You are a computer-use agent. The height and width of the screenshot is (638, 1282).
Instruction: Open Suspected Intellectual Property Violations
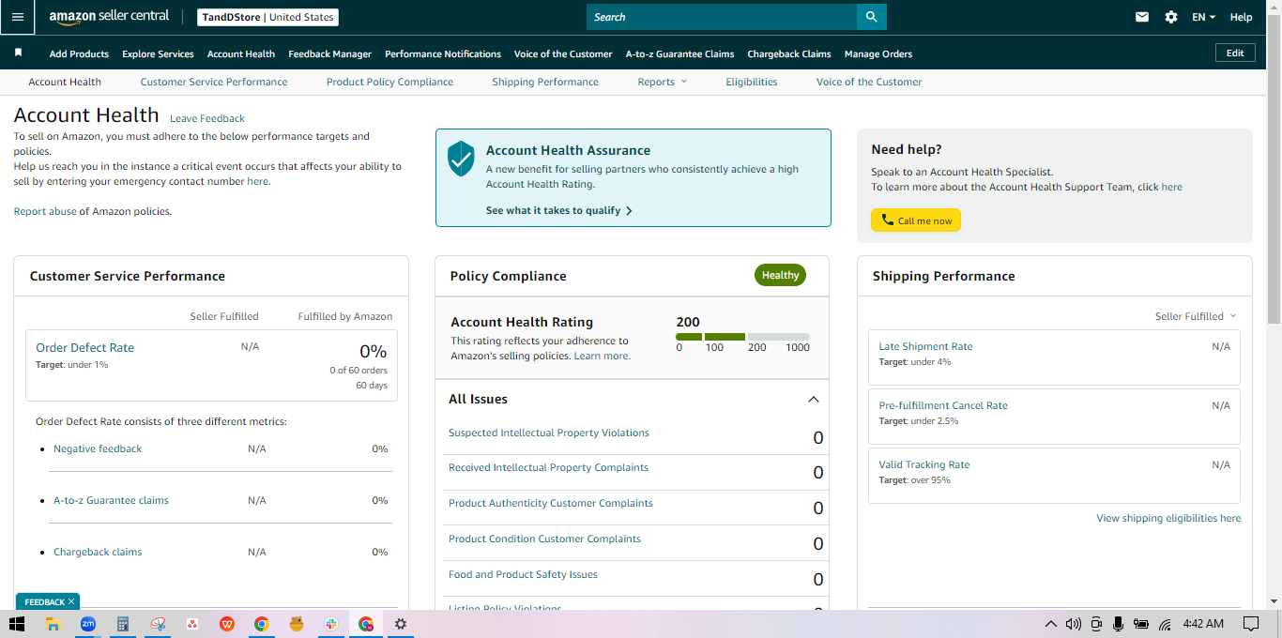pos(549,433)
